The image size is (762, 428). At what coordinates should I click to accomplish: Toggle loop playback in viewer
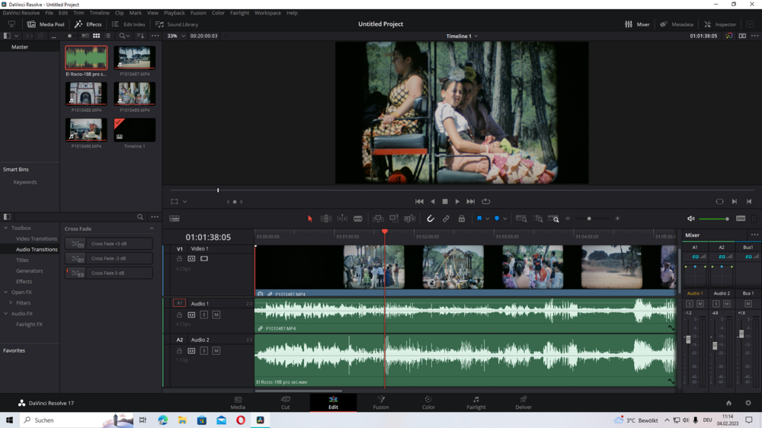pos(485,202)
